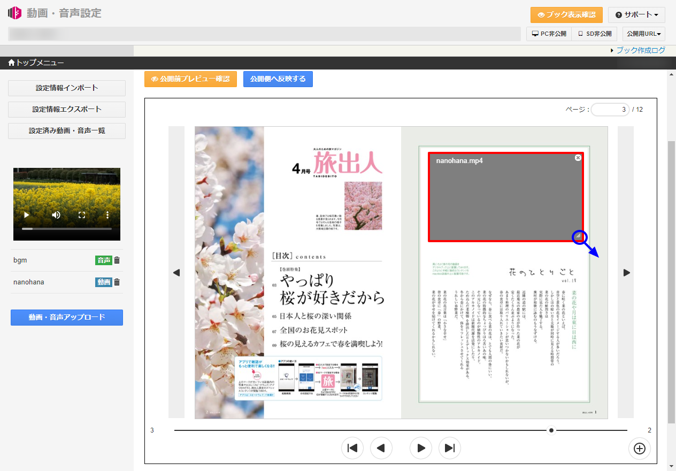
Task: Click the page position slider handle
Action: 551,430
